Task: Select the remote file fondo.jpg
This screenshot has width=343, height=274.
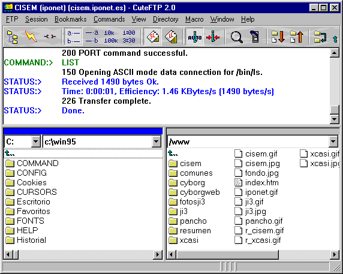Action: (x=257, y=173)
